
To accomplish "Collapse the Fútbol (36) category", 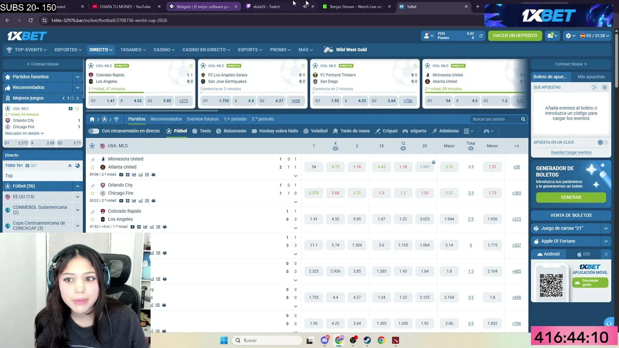I will pyautogui.click(x=77, y=186).
